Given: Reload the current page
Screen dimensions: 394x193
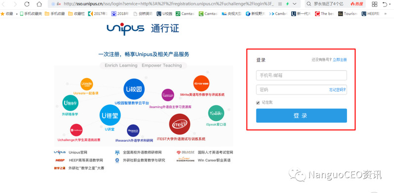Looking at the screenshot, I should pos(27,4).
